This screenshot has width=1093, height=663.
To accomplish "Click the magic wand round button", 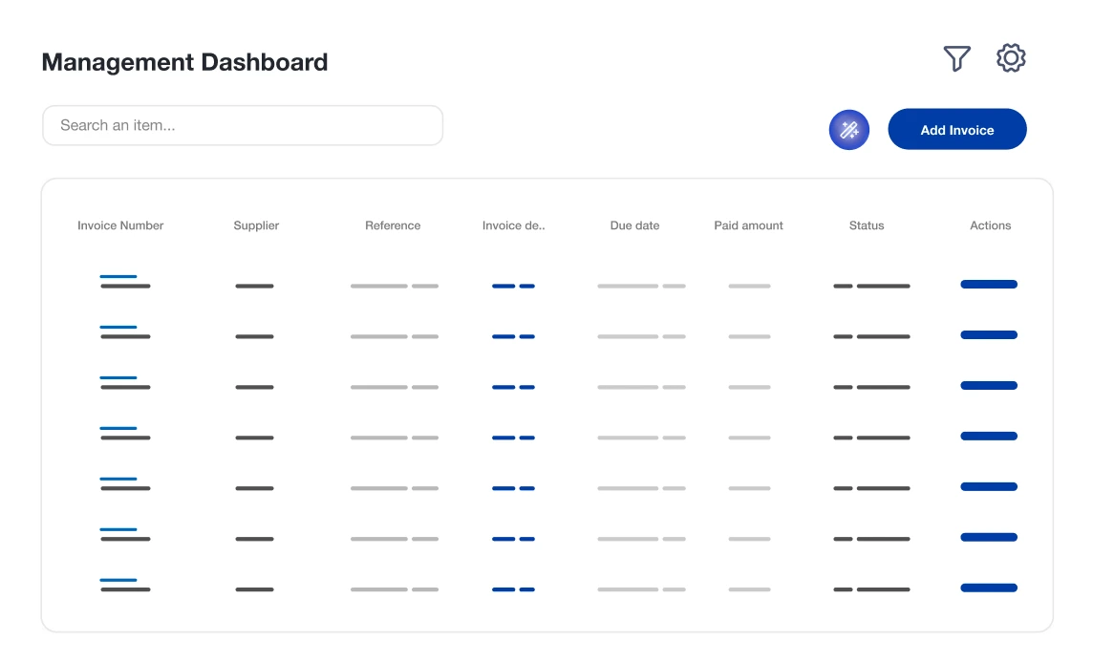I will click(848, 130).
